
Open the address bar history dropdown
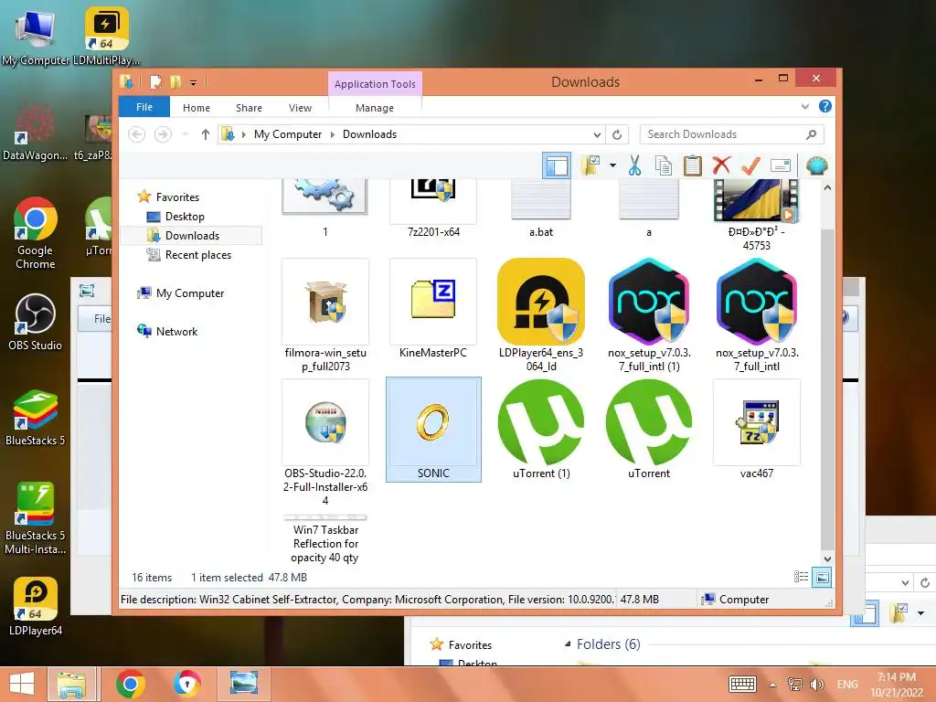point(597,134)
